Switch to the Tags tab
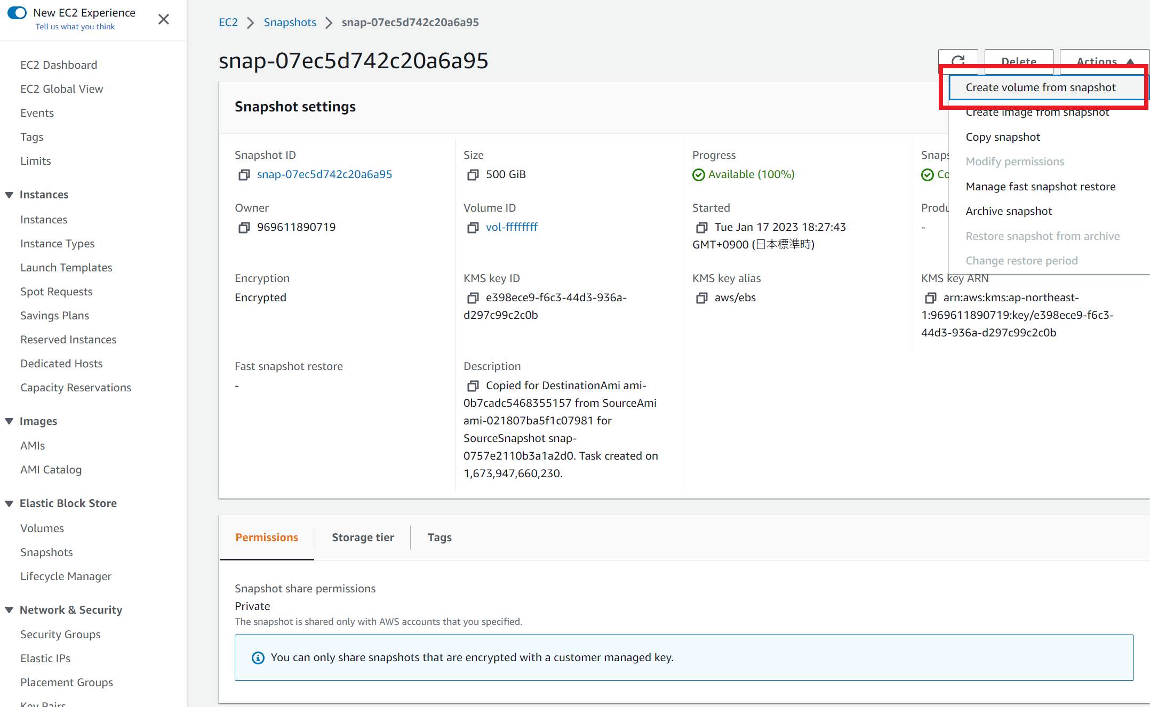The width and height of the screenshot is (1150, 707). [440, 537]
